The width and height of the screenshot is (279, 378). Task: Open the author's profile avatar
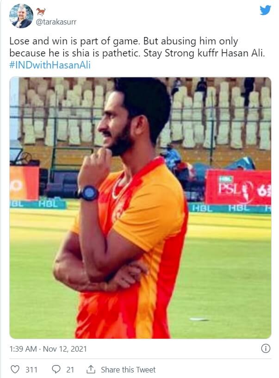tap(21, 16)
